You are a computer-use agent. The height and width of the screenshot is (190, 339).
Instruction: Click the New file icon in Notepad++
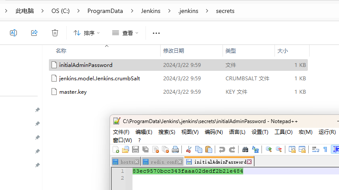point(116,149)
